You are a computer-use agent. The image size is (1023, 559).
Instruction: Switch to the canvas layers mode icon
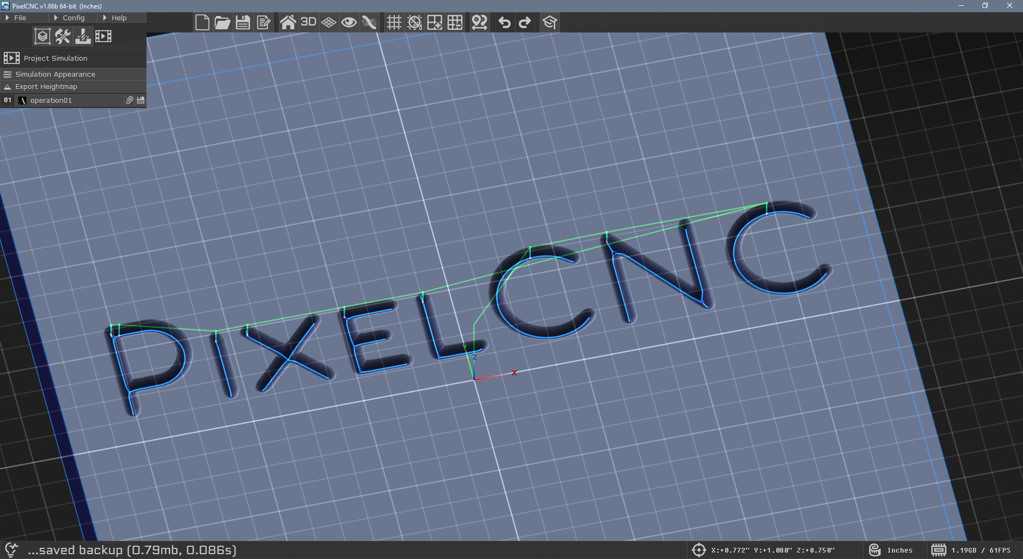pyautogui.click(x=42, y=36)
